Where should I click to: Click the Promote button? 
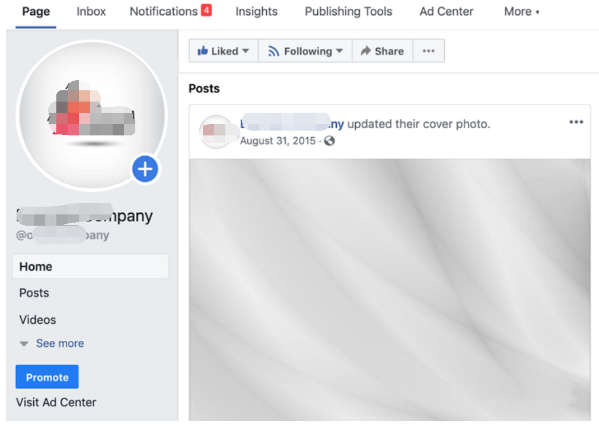click(47, 377)
